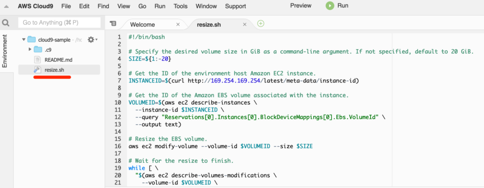Collapse the menu bar with up arrow
484x188 pixels.
(x=6, y=6)
